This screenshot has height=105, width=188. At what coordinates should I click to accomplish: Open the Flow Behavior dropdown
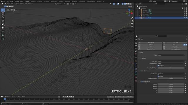tap(171, 64)
